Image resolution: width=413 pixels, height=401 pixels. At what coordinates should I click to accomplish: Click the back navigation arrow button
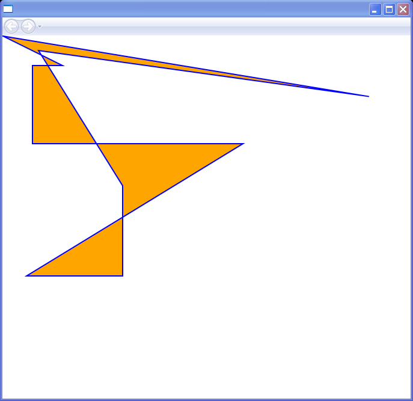(x=11, y=26)
